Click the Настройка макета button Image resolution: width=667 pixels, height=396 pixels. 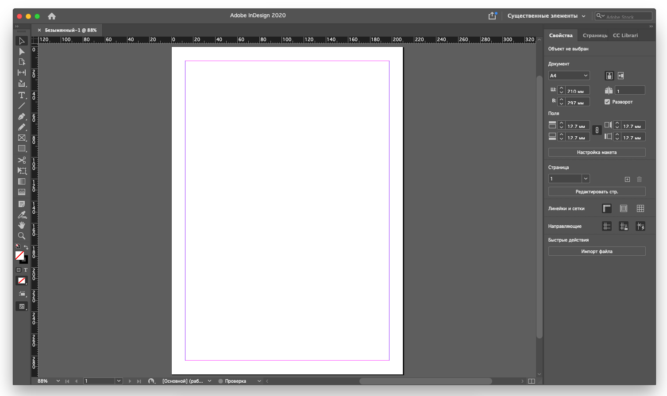coord(597,152)
